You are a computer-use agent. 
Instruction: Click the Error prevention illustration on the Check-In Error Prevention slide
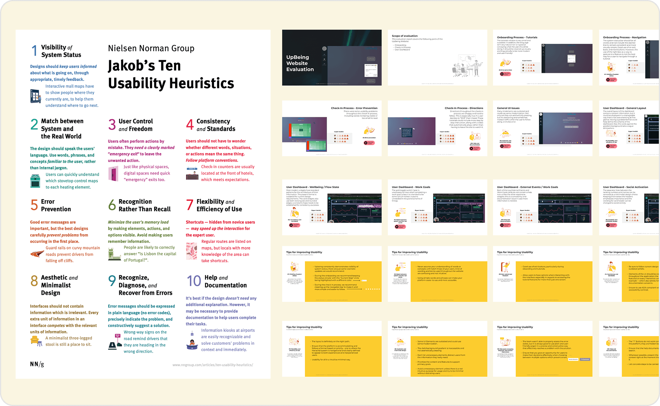(369, 130)
